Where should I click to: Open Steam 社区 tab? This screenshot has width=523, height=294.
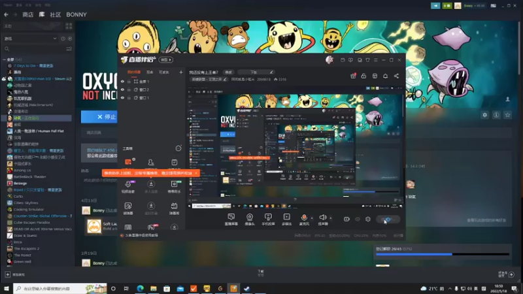(56, 14)
